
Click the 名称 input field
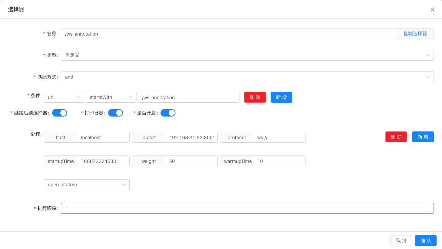pos(229,34)
